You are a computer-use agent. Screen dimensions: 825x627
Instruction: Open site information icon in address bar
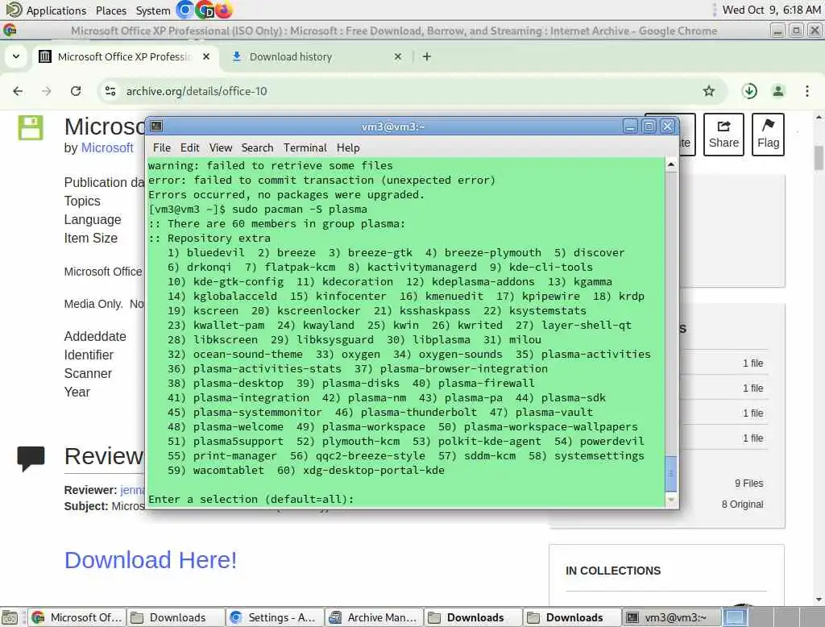coord(110,91)
